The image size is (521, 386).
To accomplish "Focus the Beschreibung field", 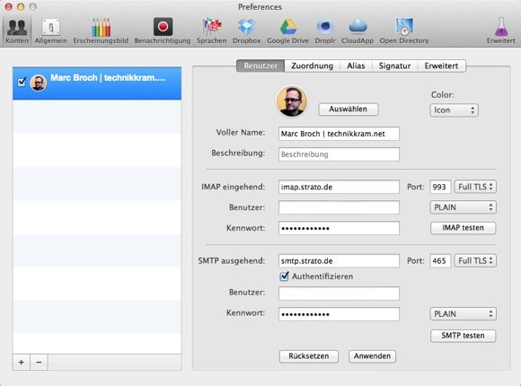I will [x=339, y=154].
